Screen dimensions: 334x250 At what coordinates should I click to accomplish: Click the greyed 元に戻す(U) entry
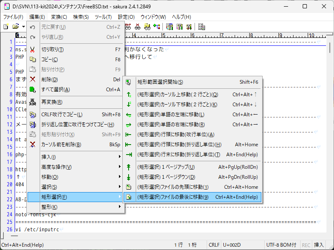pyautogui.click(x=76, y=27)
